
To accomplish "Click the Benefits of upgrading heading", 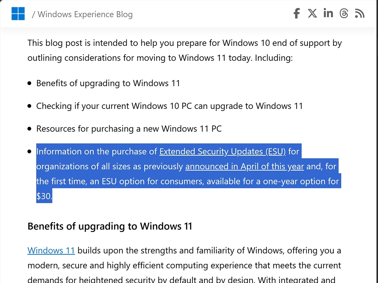I will (110, 226).
